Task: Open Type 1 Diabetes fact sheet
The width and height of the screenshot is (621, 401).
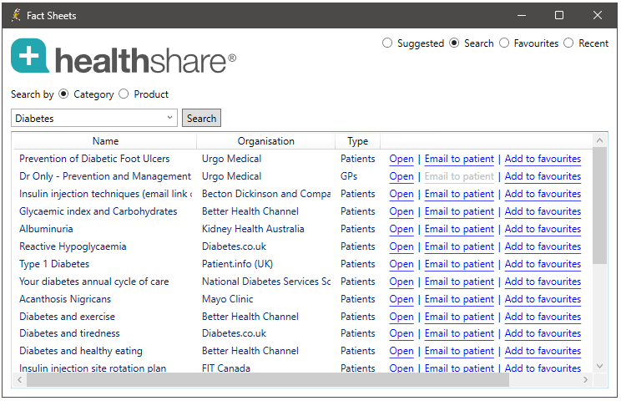Action: (x=401, y=264)
